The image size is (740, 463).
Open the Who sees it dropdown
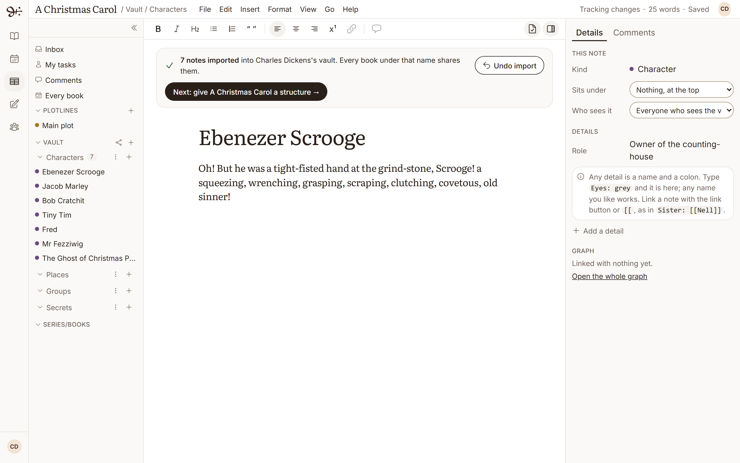click(681, 110)
